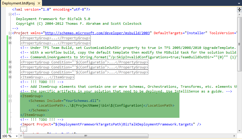
Task: Click the Copyright 2004-2012 comment line
Action: tap(79, 24)
